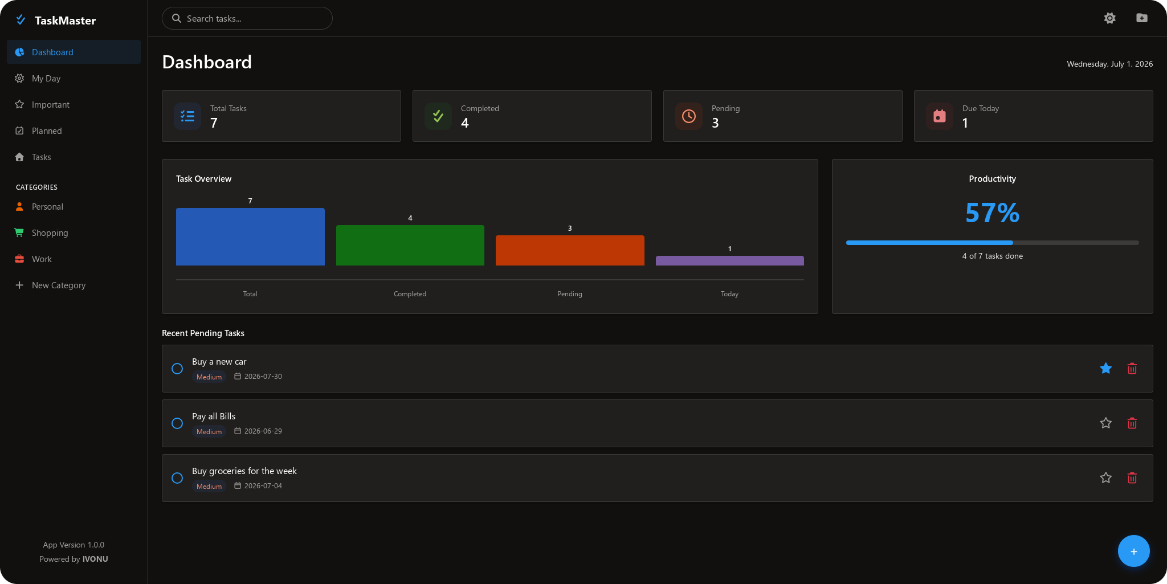Open the Important tasks view
Screen dimensions: 1167x584
tap(74, 104)
